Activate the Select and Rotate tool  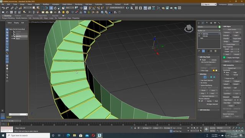click(x=55, y=8)
